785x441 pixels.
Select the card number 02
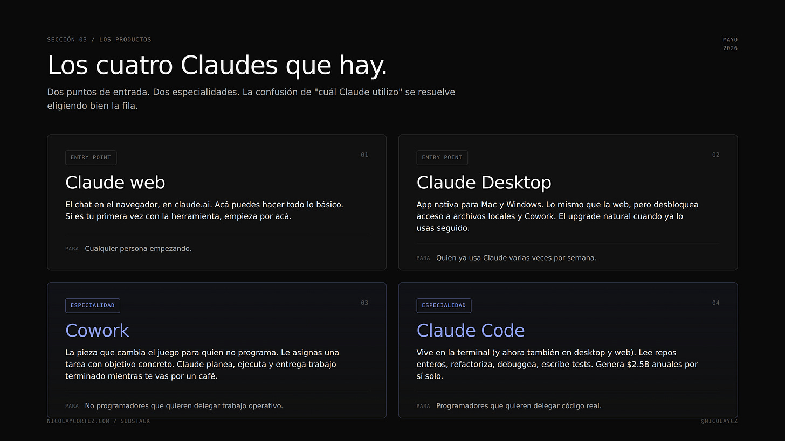click(x=715, y=155)
